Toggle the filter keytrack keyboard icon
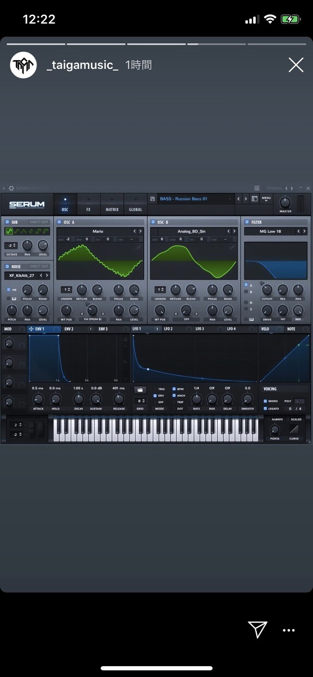 tap(252, 319)
